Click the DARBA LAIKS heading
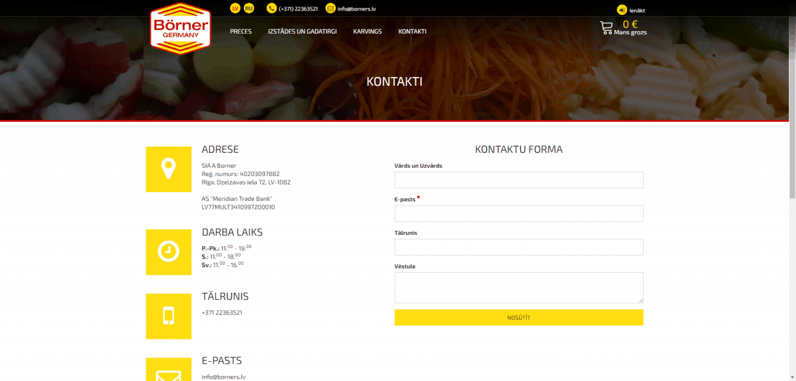 coord(232,232)
